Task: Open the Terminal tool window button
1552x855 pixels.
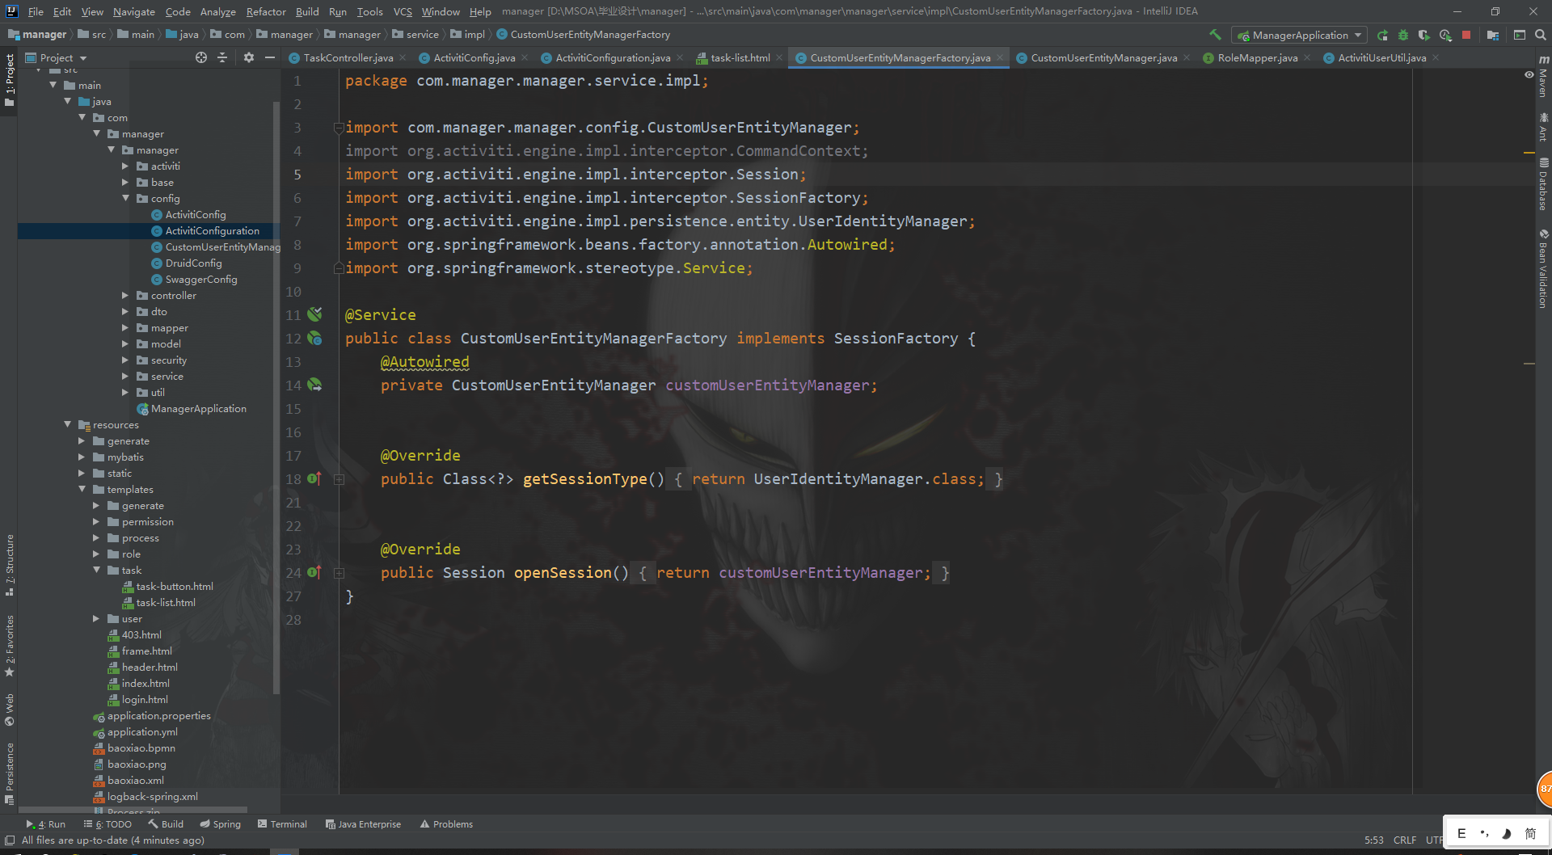Action: pos(282,824)
